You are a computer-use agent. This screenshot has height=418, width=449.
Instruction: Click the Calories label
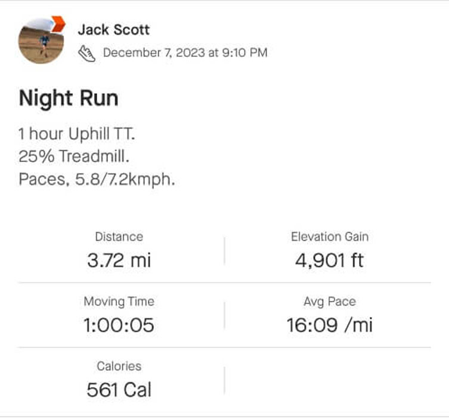119,366
